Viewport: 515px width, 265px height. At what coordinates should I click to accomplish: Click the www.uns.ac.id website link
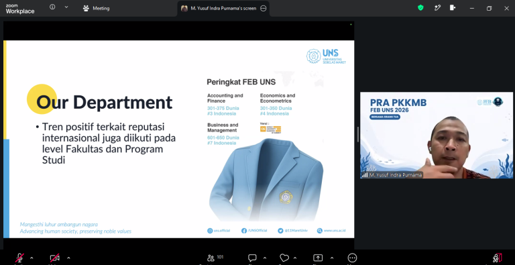pos(335,231)
